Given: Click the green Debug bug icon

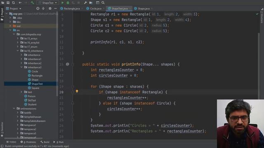Looking at the screenshot, I should [68, 3].
